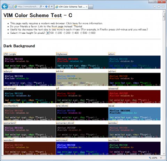The image size is (167, 161).
Task: Open the asmanian2 scheme link
Action: click(x=10, y=123)
